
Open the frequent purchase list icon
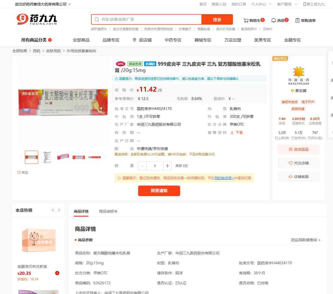[x=297, y=20]
